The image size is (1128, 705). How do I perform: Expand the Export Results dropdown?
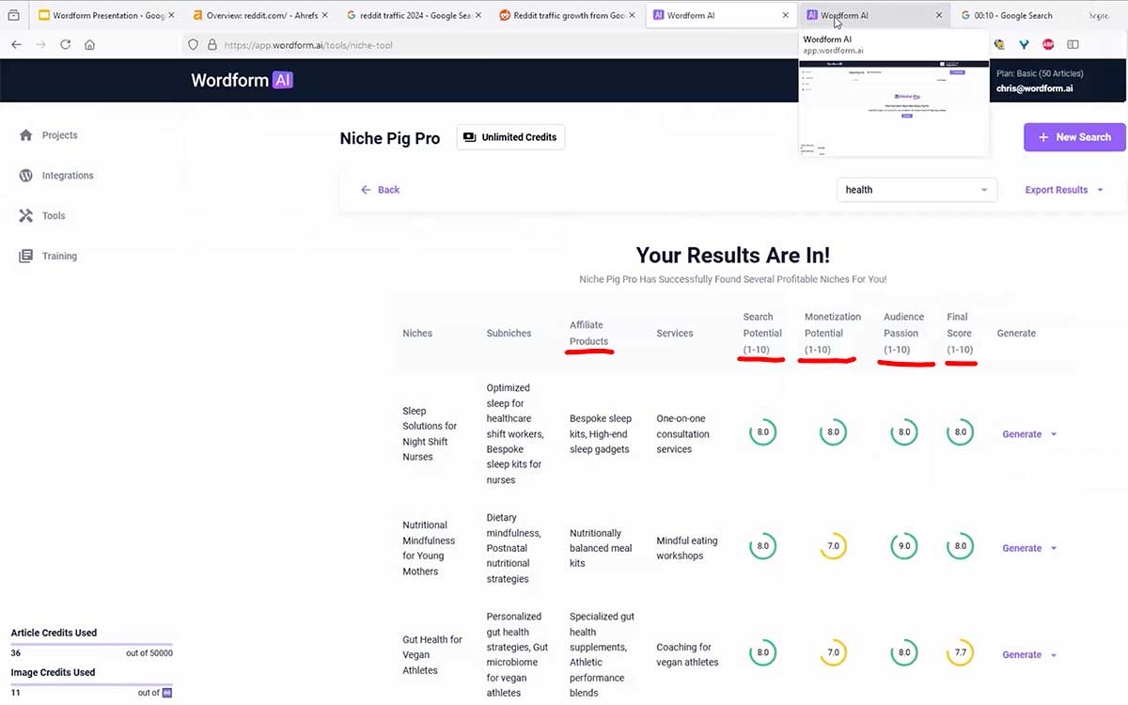click(1062, 189)
